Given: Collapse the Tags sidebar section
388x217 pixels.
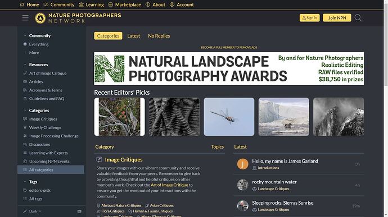Looking at the screenshot, I should click(30, 182).
